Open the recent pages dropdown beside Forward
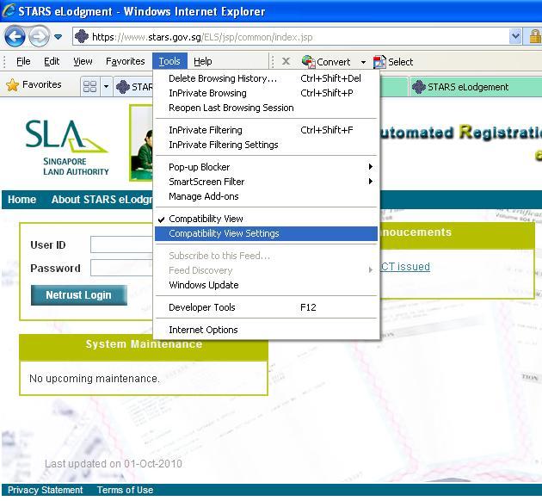Viewport: 542px width, 501px height. 59,37
